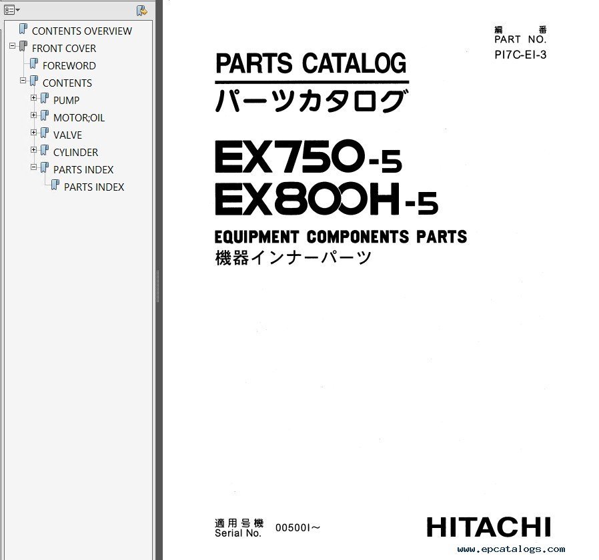599x560 pixels.
Task: Expand the CYLINDER tree node
Action: pos(33,149)
